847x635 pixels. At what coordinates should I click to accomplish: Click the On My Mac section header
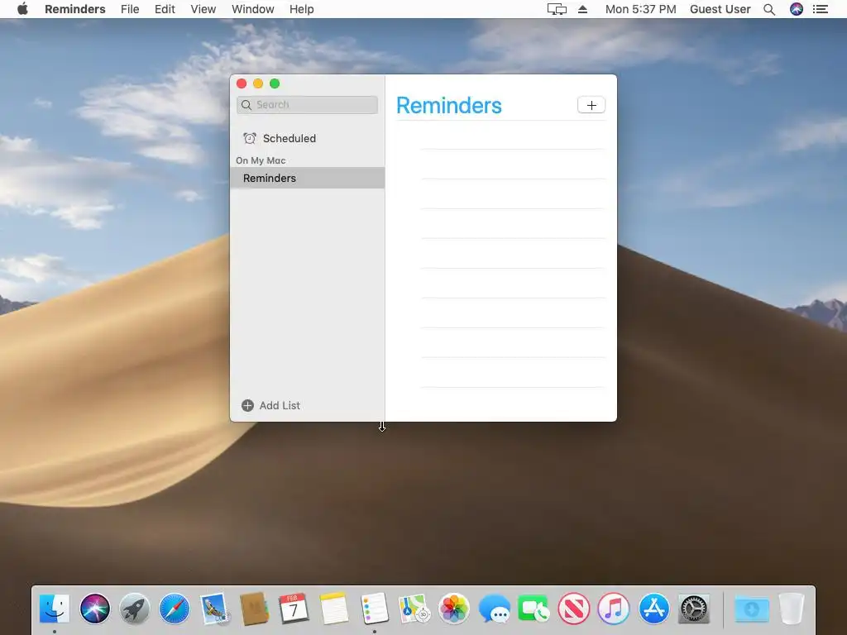point(261,160)
